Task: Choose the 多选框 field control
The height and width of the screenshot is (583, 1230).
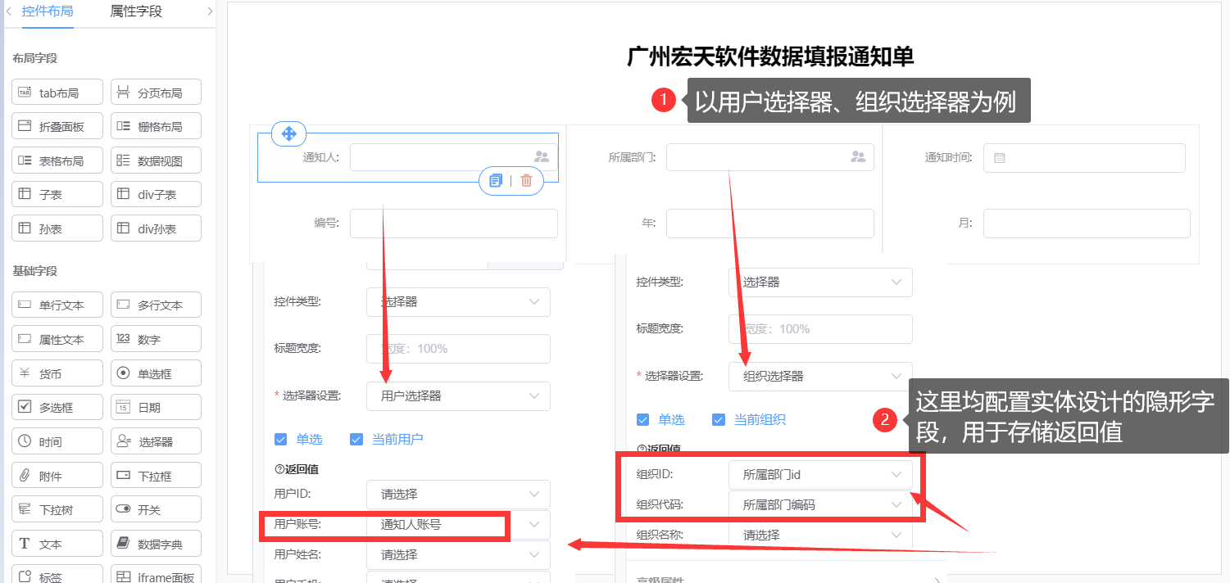Action: pyautogui.click(x=57, y=407)
